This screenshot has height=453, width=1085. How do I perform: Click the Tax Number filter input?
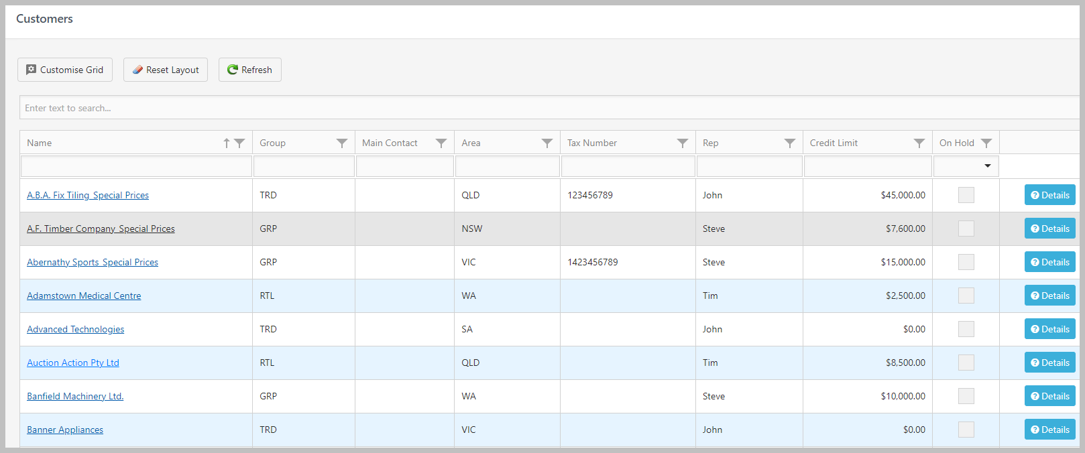pyautogui.click(x=628, y=166)
